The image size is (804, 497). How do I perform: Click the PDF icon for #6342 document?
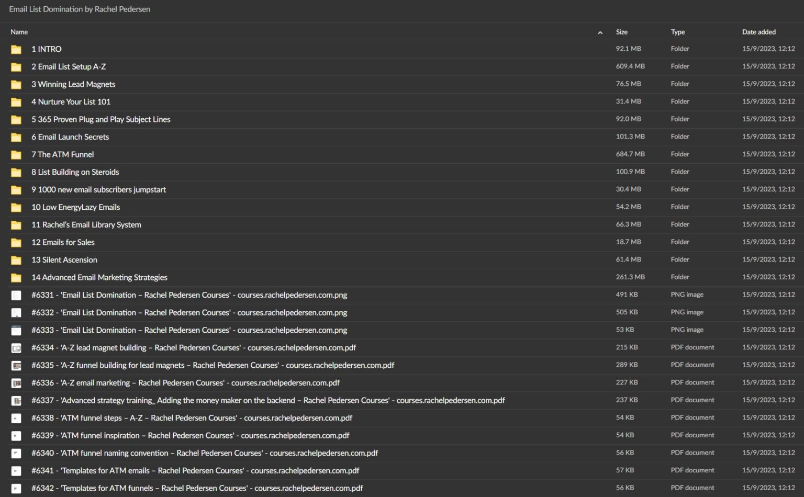tap(16, 488)
